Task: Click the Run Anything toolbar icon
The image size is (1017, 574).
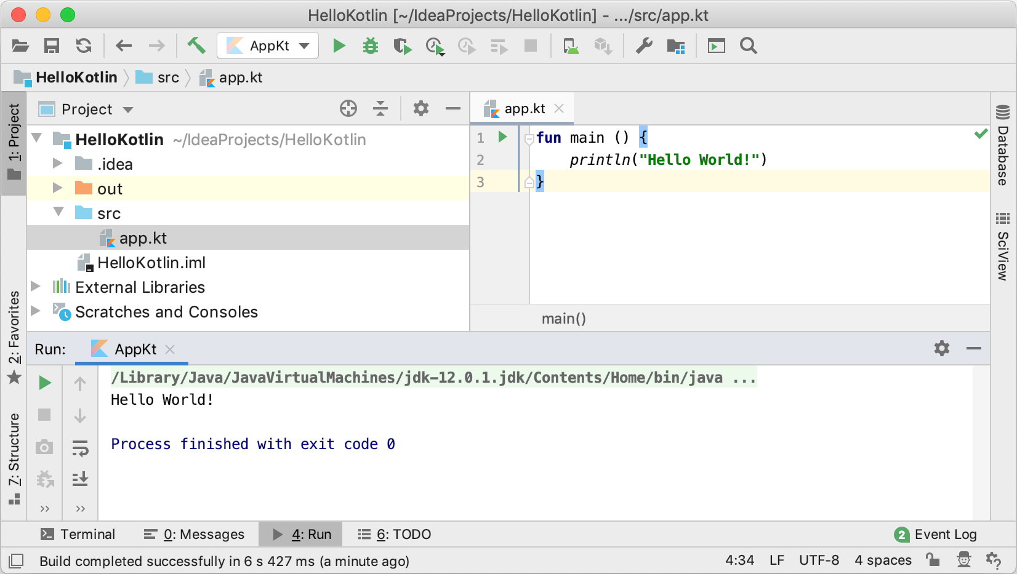Action: coord(717,46)
